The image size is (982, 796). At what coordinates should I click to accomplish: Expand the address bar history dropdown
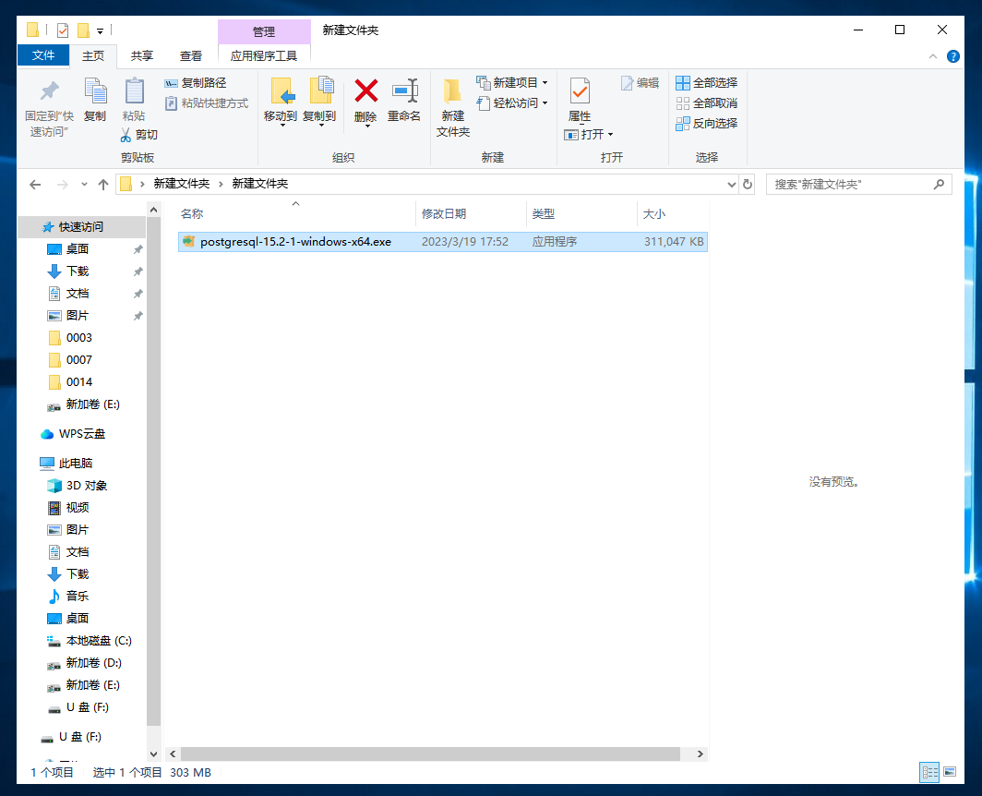(732, 184)
